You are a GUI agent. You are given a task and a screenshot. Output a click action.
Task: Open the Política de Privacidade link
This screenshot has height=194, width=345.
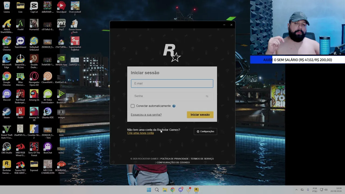pyautogui.click(x=174, y=159)
